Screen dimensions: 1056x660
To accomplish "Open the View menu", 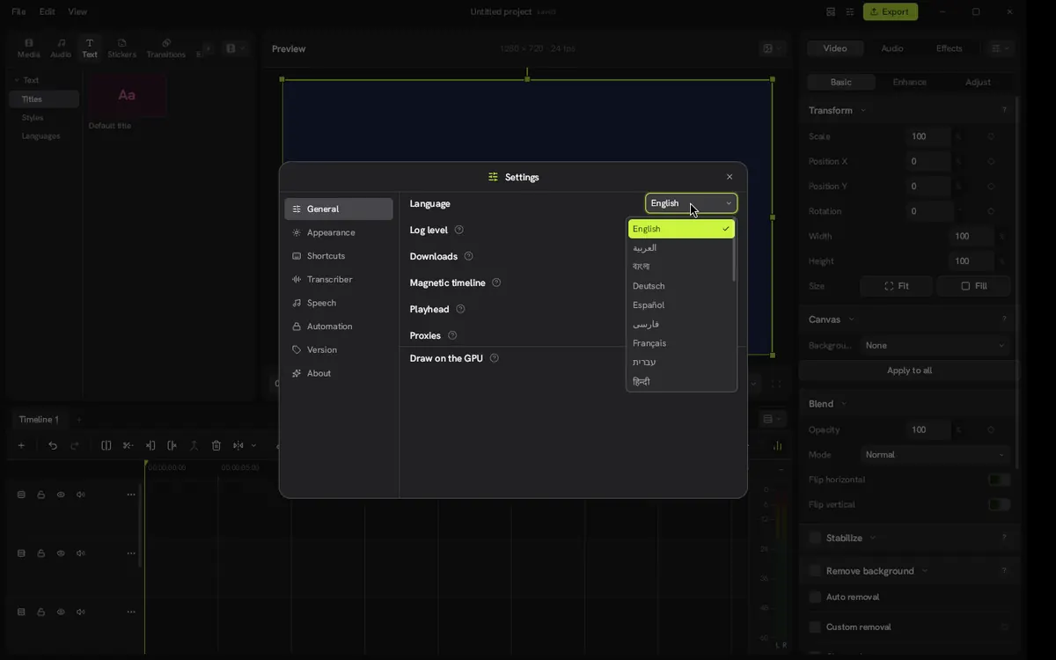I will [77, 11].
